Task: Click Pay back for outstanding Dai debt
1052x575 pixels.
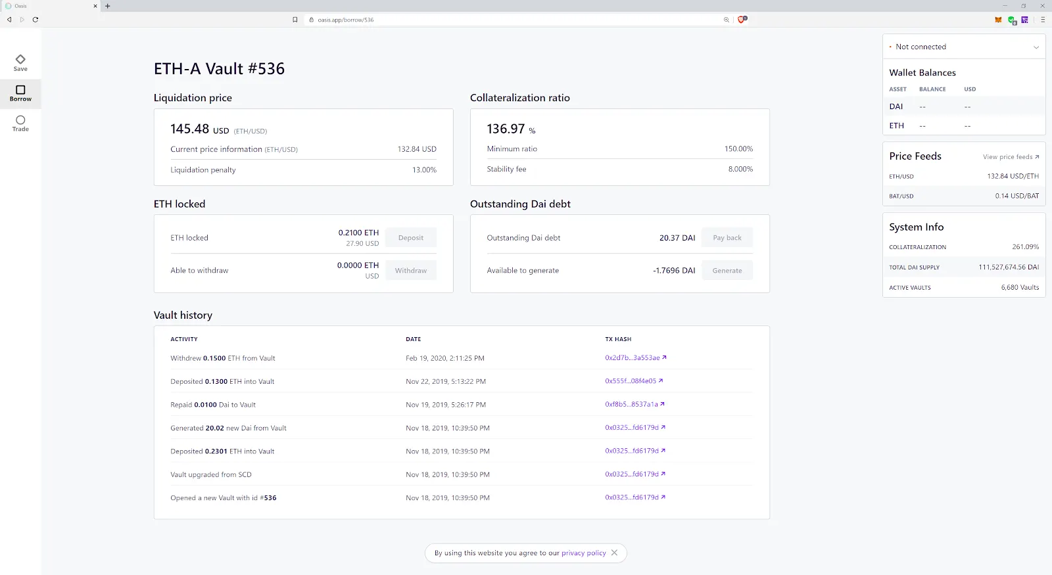Action: (x=727, y=238)
